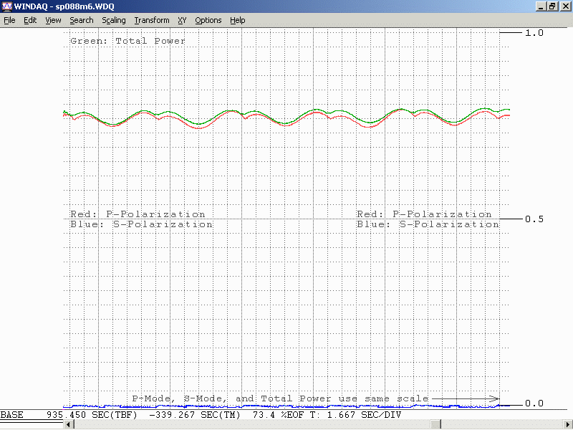573x430 pixels.
Task: Open the Help menu
Action: click(x=238, y=20)
